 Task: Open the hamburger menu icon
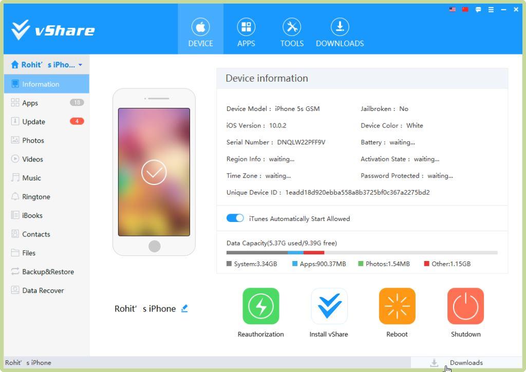click(x=491, y=10)
